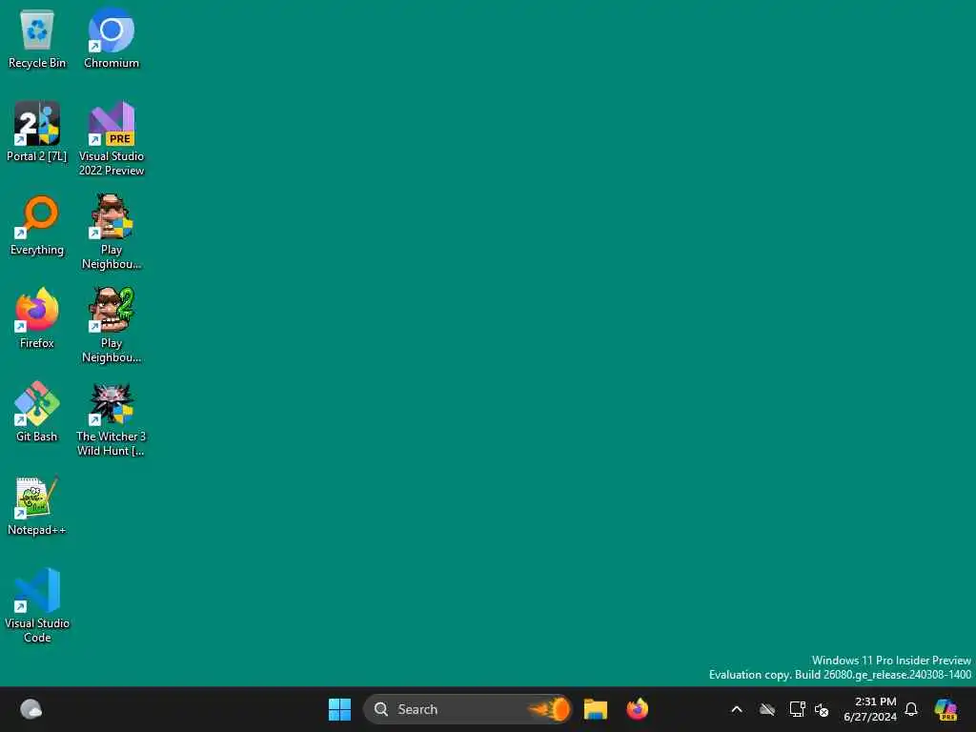This screenshot has width=976, height=732.
Task: Select the Chromium desktop shortcut
Action: click(x=112, y=38)
